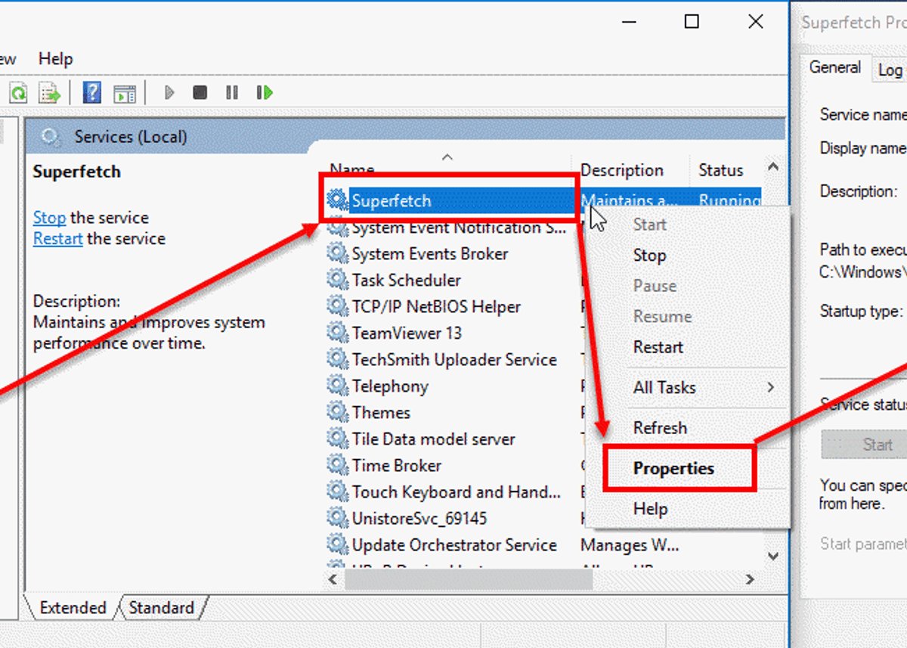Choose Restart in the context menu
The height and width of the screenshot is (648, 907).
658,347
